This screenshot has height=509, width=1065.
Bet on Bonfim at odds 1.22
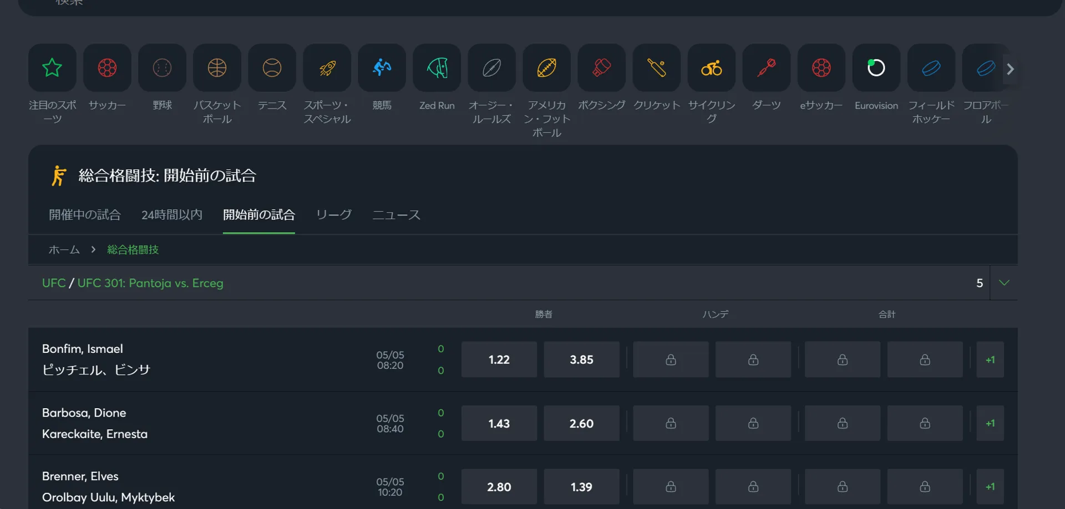point(499,359)
